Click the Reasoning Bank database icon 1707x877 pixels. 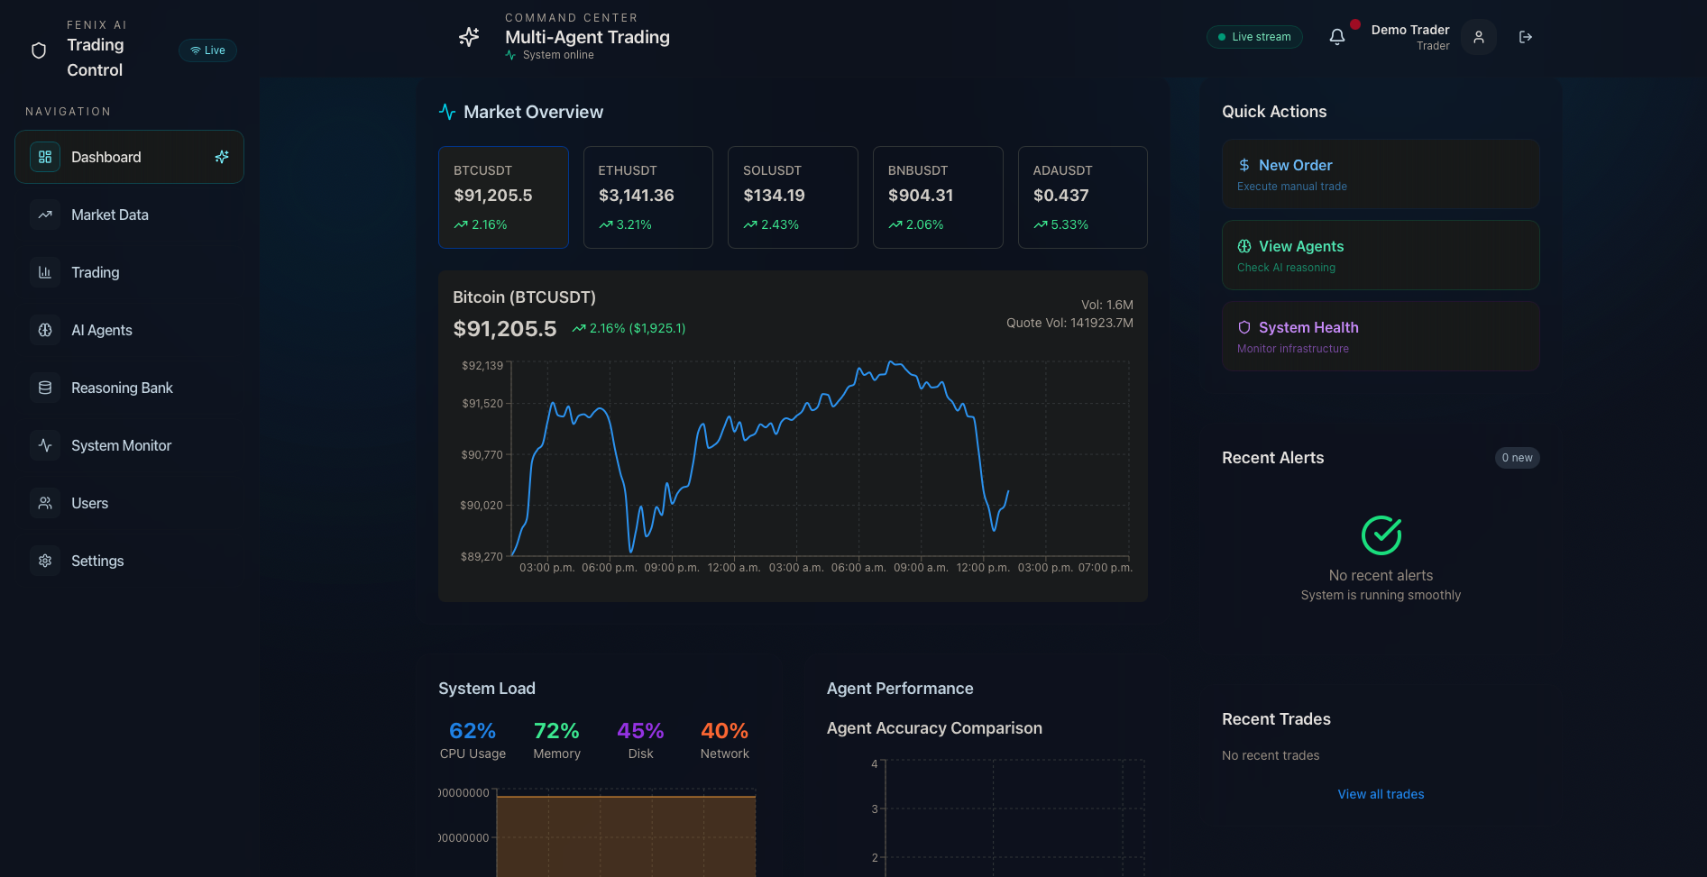coord(45,388)
